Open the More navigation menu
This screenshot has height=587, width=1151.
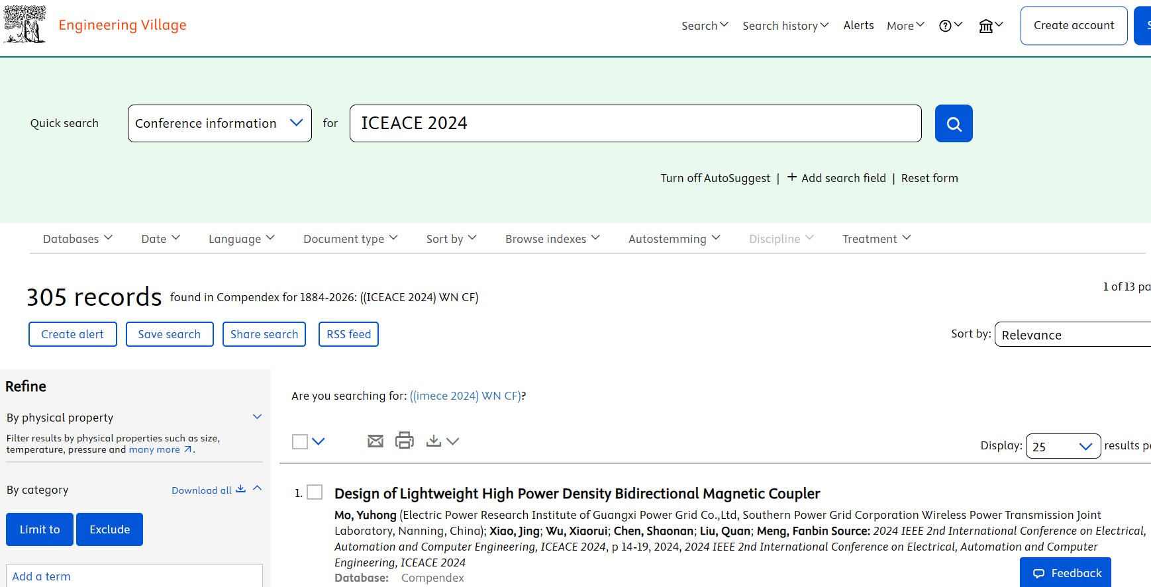(906, 25)
